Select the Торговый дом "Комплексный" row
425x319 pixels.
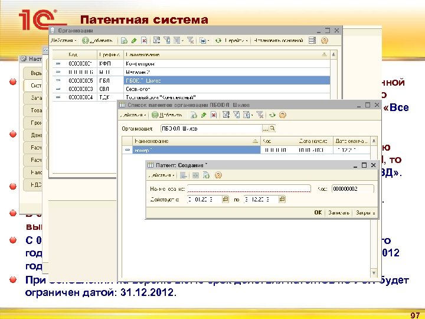point(191,97)
